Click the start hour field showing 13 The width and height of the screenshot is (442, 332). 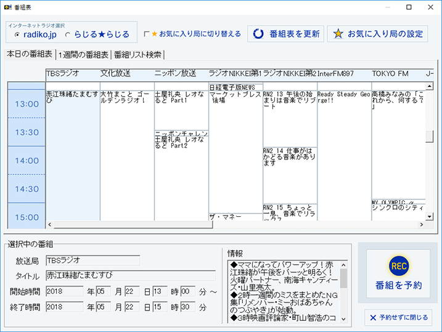coord(159,291)
